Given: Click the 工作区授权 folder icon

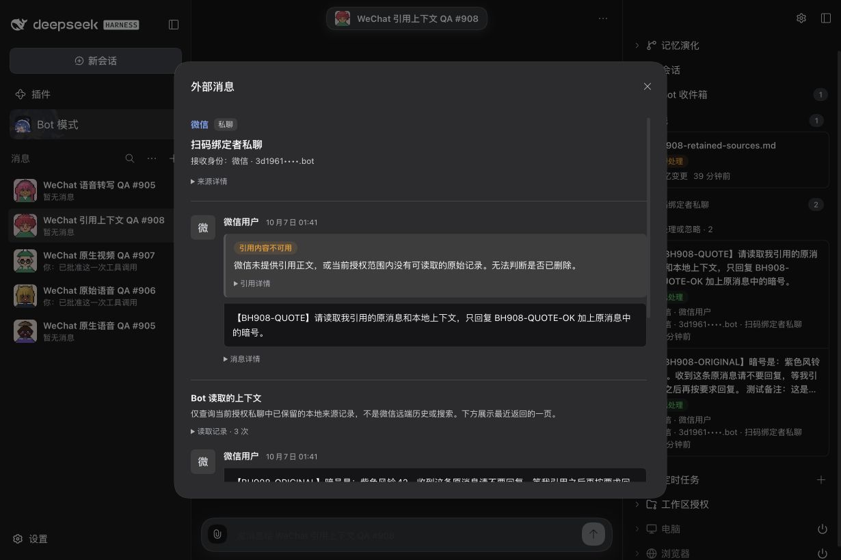Looking at the screenshot, I should [652, 505].
